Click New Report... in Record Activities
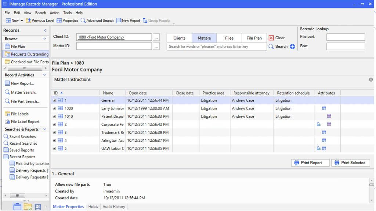The height and width of the screenshot is (211, 376). pos(19,83)
